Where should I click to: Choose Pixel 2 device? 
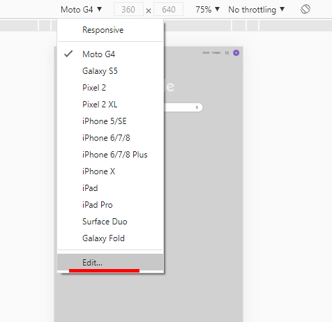110,88
